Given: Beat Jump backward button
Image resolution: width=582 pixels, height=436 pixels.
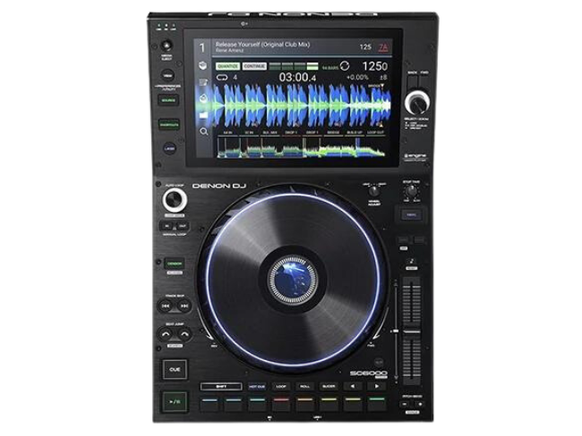Looking at the screenshot, I should [166, 334].
